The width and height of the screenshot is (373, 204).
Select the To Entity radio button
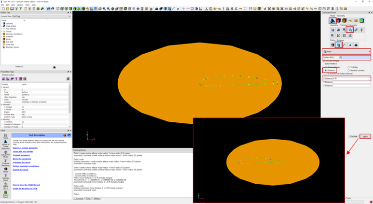click(348, 67)
